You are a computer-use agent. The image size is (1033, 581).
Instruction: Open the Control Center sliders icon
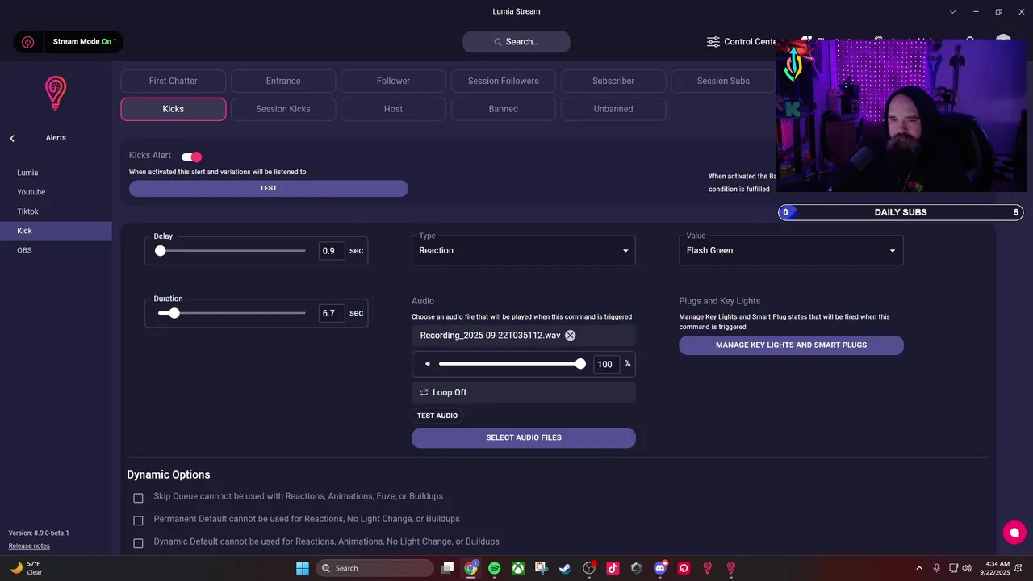pos(713,41)
